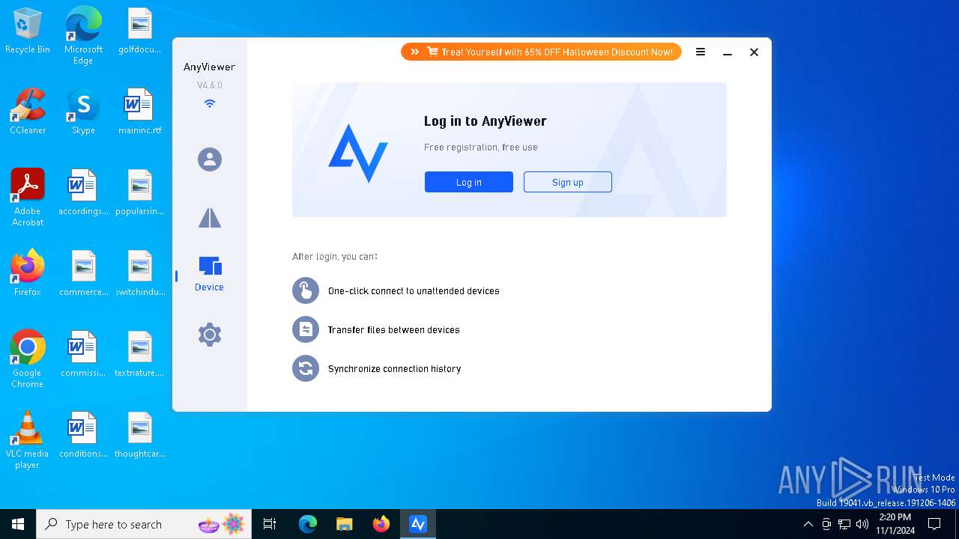Open AnyViewer settings gear icon
This screenshot has width=959, height=539.
coord(210,335)
